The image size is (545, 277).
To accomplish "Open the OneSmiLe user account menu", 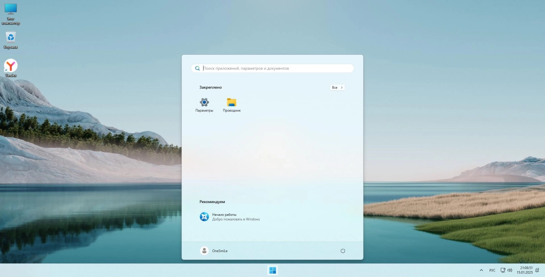I will point(214,251).
